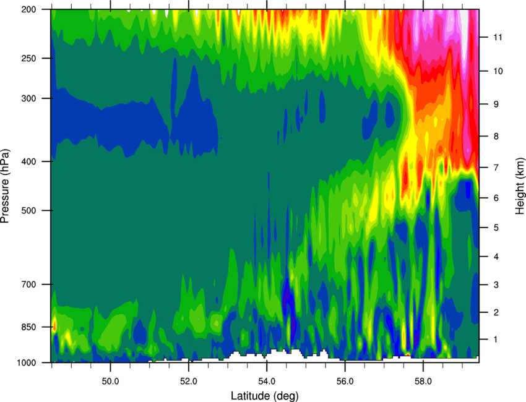Click the 500 pressure axis label
The height and width of the screenshot is (402, 526).
coord(28,210)
